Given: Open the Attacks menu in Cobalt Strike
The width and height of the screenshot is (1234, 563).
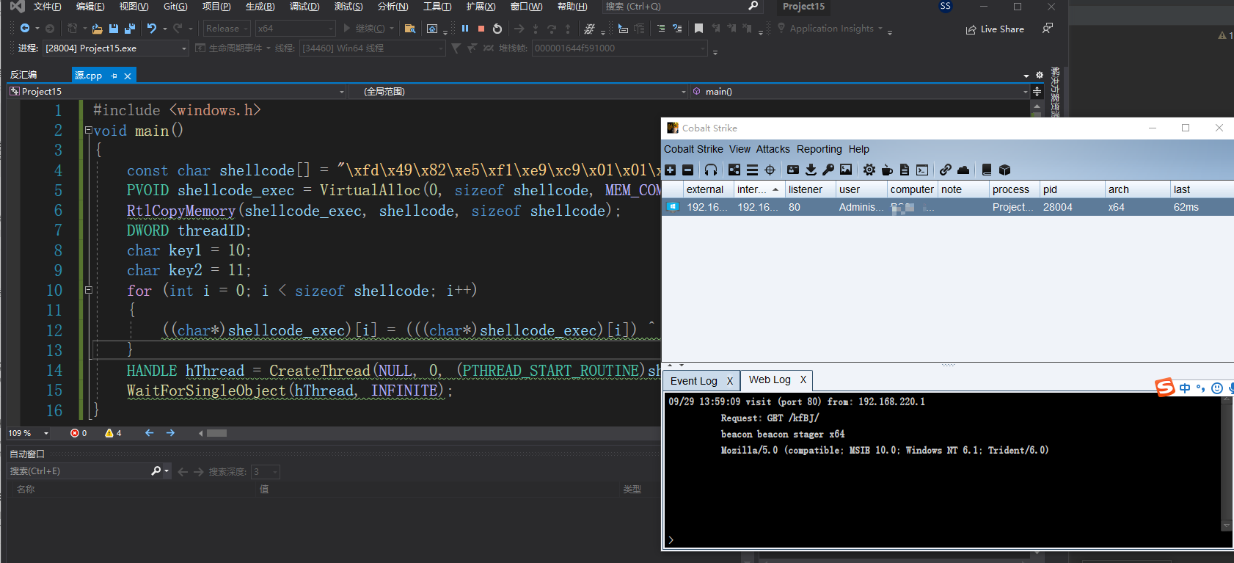Looking at the screenshot, I should 773,149.
